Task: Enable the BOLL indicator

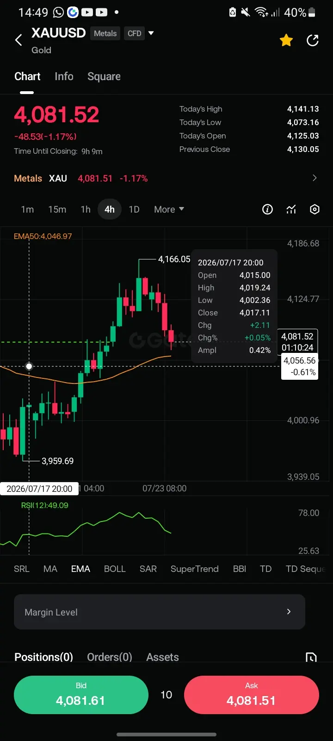Action: click(115, 569)
